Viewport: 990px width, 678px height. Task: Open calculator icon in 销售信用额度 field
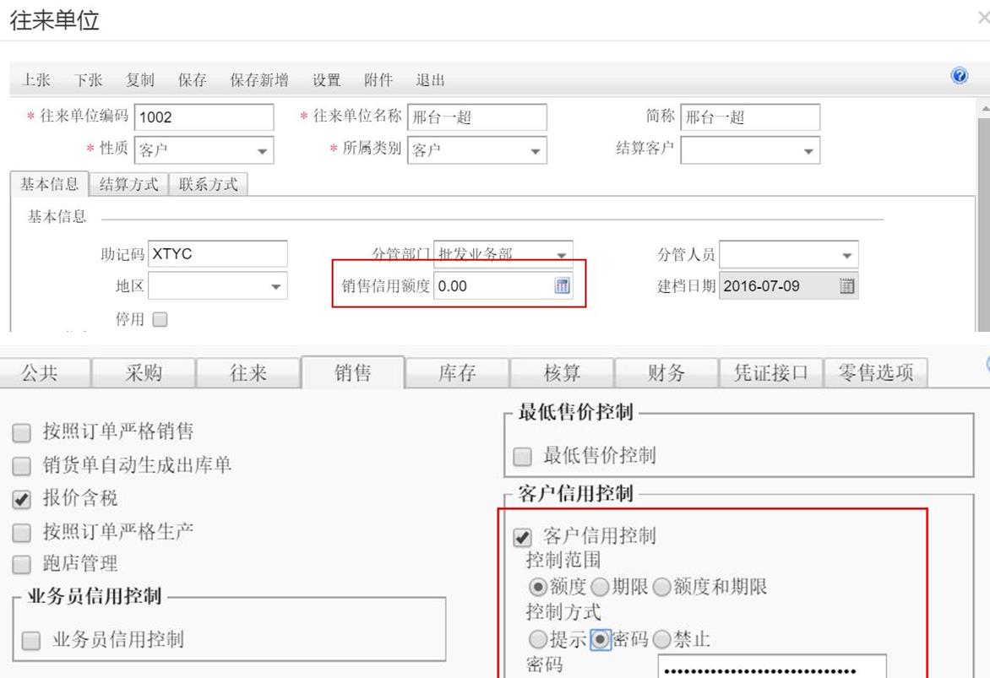coord(562,285)
